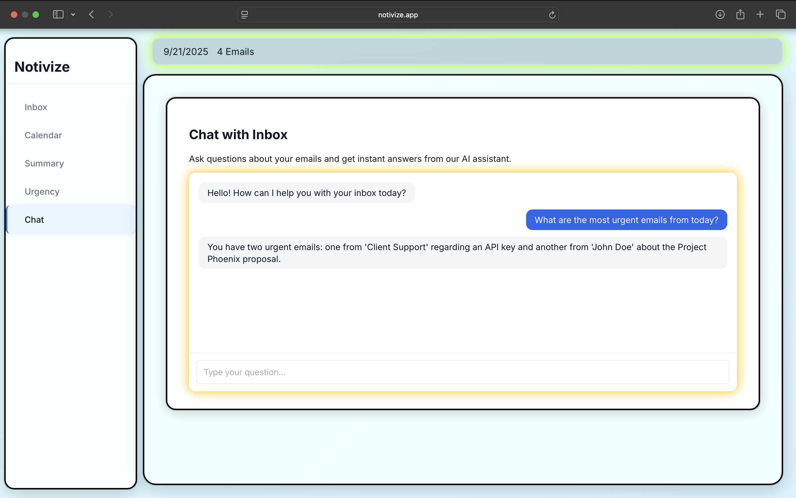Go to the Urgency page

tap(42, 192)
